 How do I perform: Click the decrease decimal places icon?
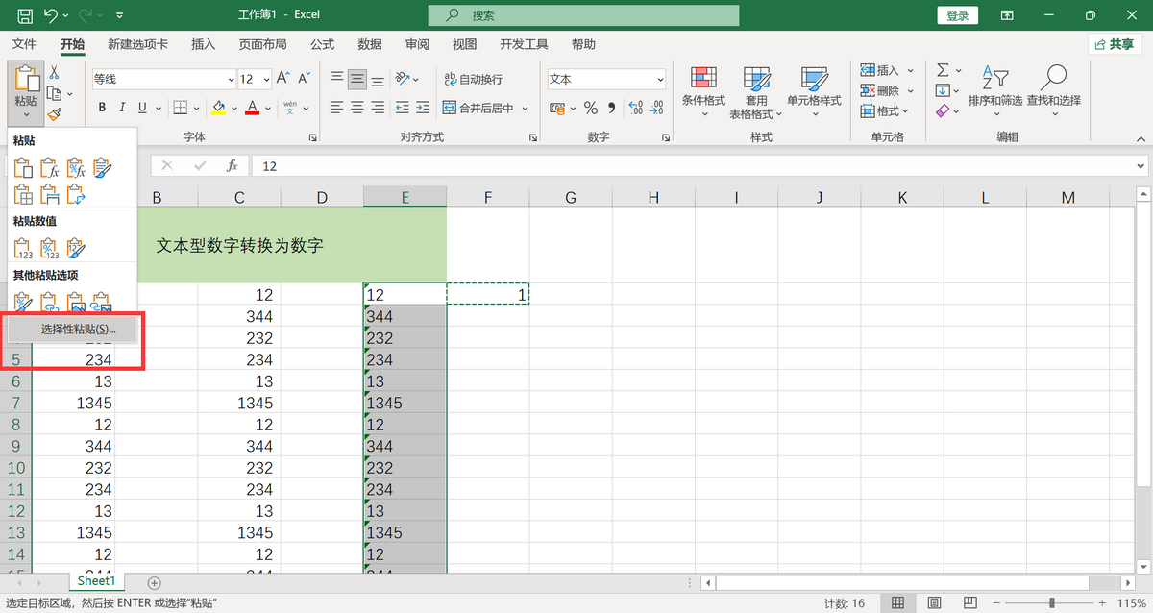click(x=655, y=108)
